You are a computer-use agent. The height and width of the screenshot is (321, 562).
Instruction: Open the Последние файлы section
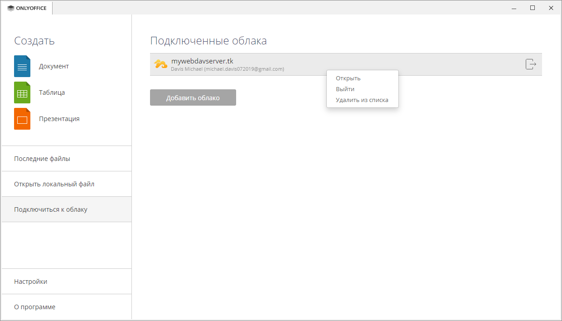point(67,159)
